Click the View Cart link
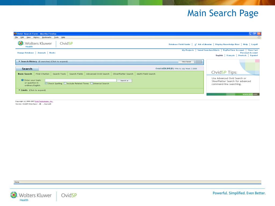Image resolution: width=275 pixels, height=206 pixels. pyautogui.click(x=253, y=50)
